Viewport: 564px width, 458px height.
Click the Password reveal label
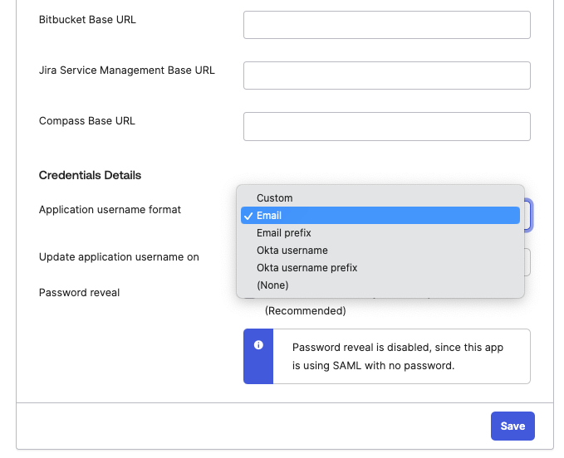(x=79, y=293)
